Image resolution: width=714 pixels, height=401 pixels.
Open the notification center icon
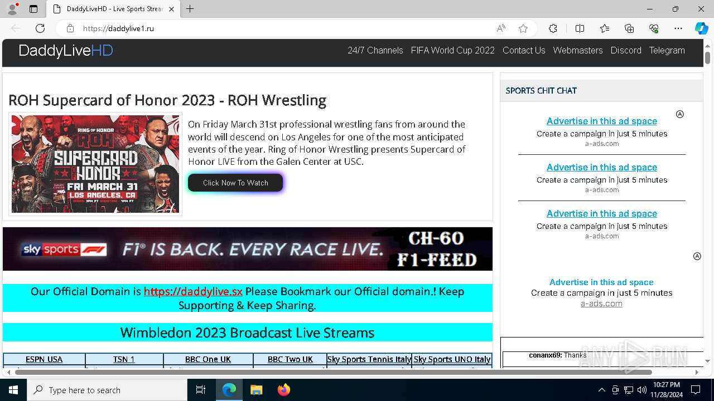(x=696, y=390)
